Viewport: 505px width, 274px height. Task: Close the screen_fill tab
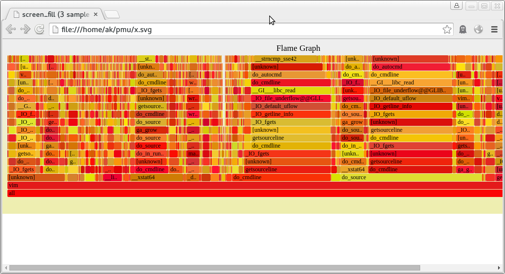click(96, 14)
